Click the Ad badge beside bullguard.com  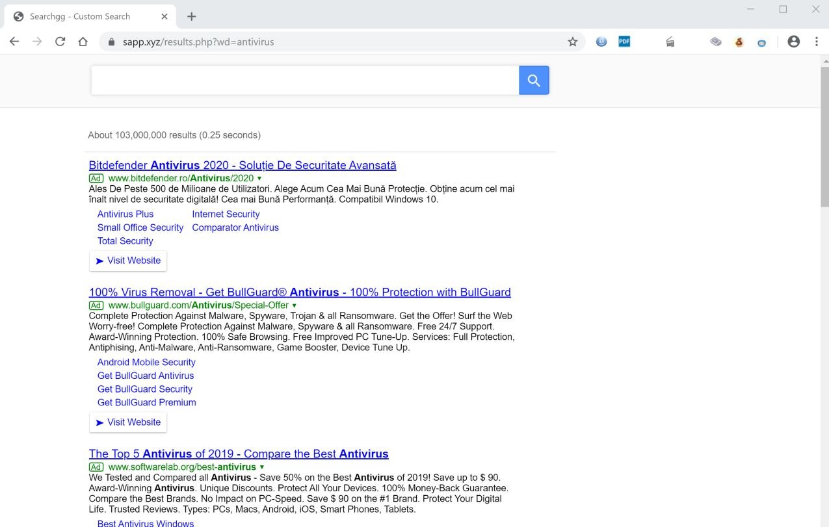[x=96, y=305]
